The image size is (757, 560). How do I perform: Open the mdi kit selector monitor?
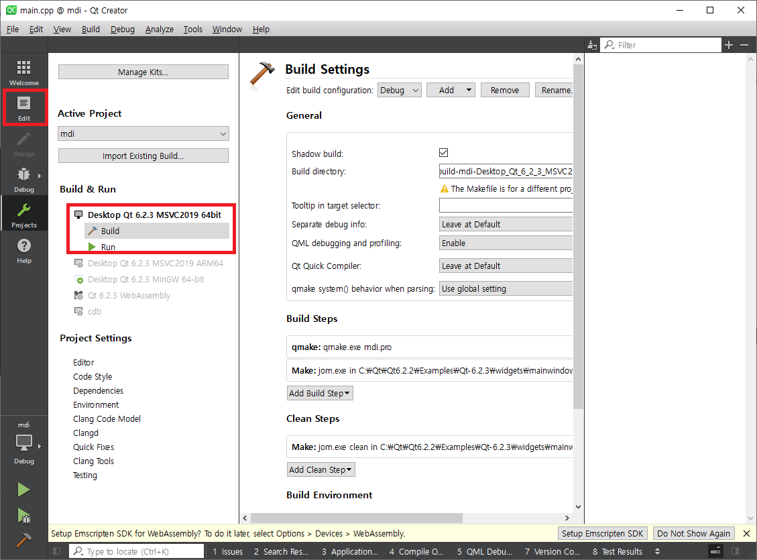click(23, 443)
